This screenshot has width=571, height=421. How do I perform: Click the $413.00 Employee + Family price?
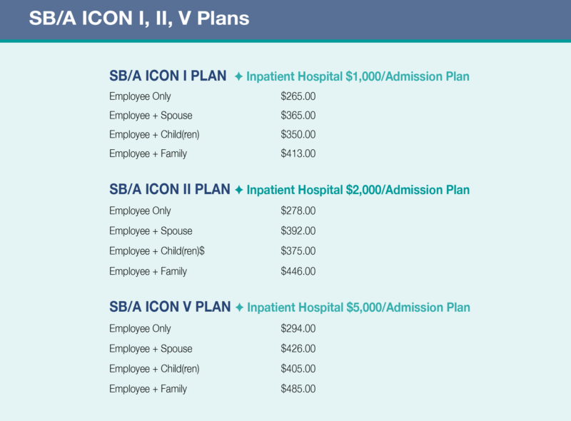pyautogui.click(x=298, y=153)
